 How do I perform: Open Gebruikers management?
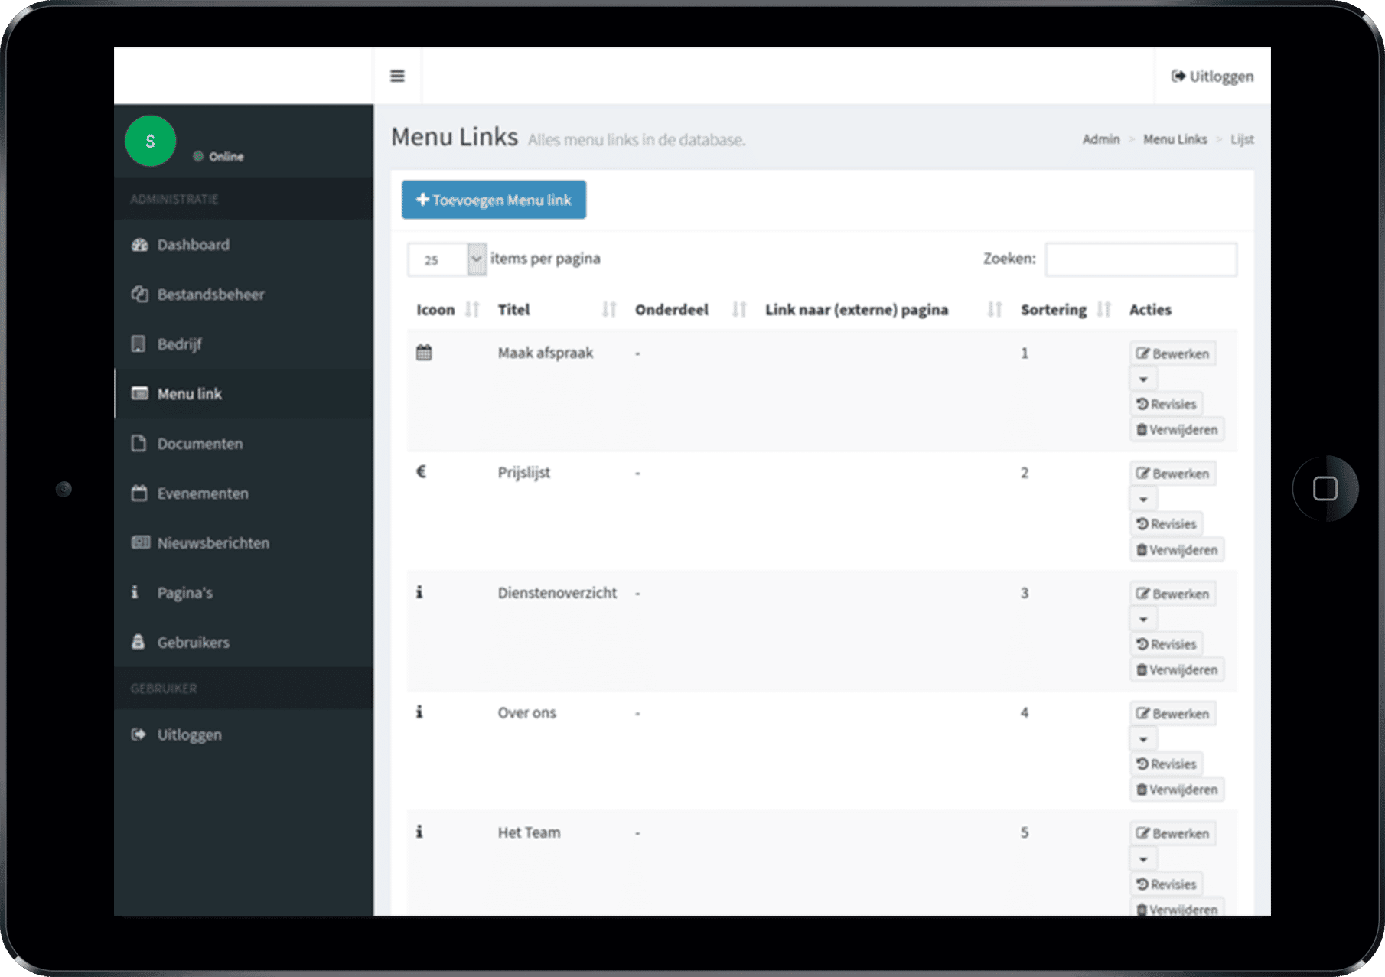[244, 643]
